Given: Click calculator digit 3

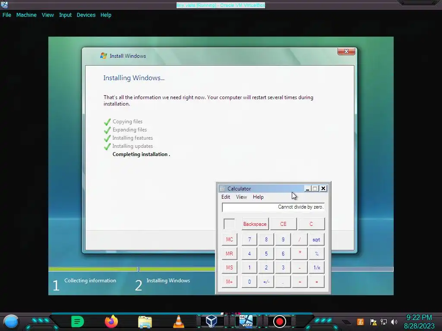Looking at the screenshot, I should (283, 267).
